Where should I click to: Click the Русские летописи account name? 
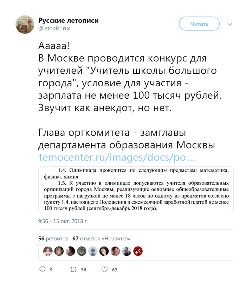[x=68, y=20]
